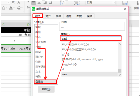Screen dimensions: 140x101
Task: Select the eraser clear format icon
Action: click(x=19, y=8)
